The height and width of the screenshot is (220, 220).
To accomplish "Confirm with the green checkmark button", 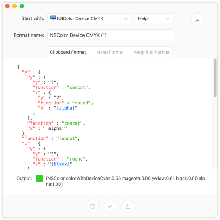I will pos(110,206).
